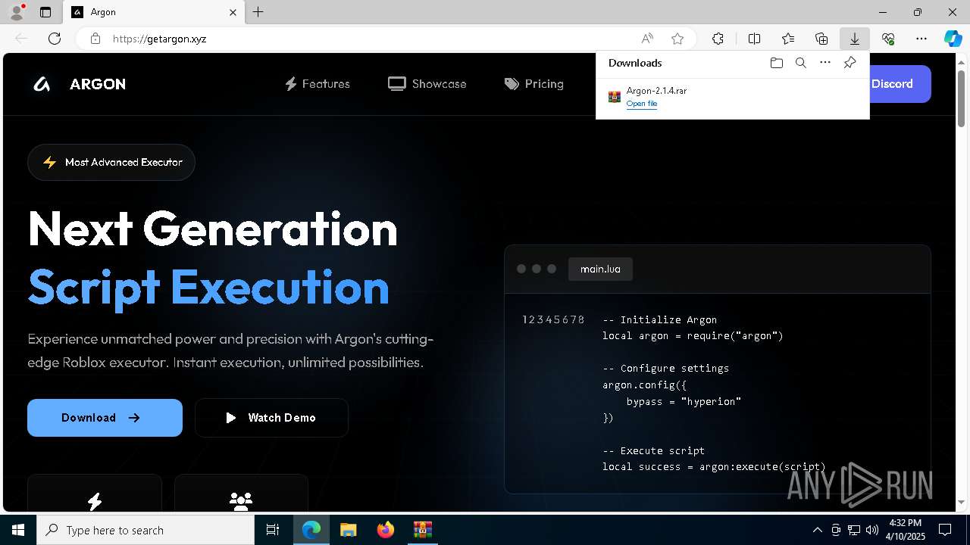Screen dimensions: 970x545
Task: Refresh the page
Action: 55,39
